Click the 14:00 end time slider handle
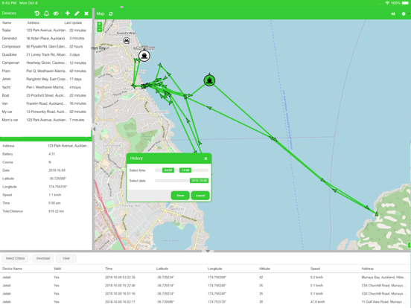 (x=185, y=170)
